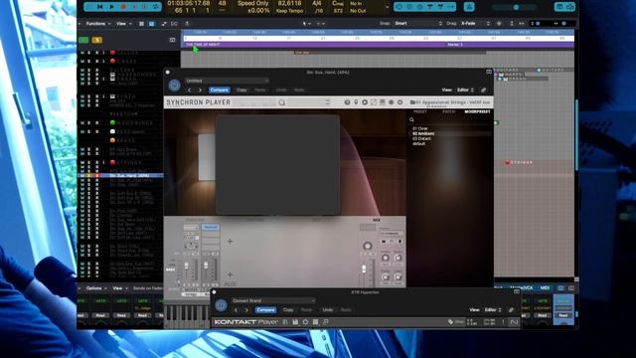
Task: Click Undo in the Synchron plugin window
Action: (x=281, y=90)
